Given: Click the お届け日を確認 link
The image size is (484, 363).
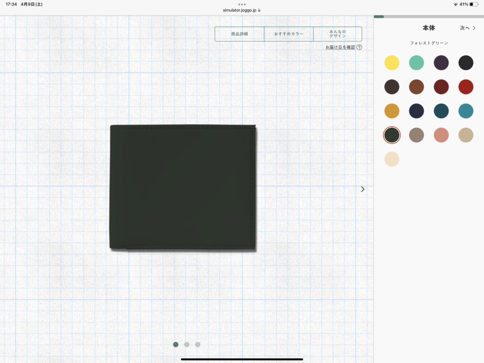Looking at the screenshot, I should coord(340,47).
